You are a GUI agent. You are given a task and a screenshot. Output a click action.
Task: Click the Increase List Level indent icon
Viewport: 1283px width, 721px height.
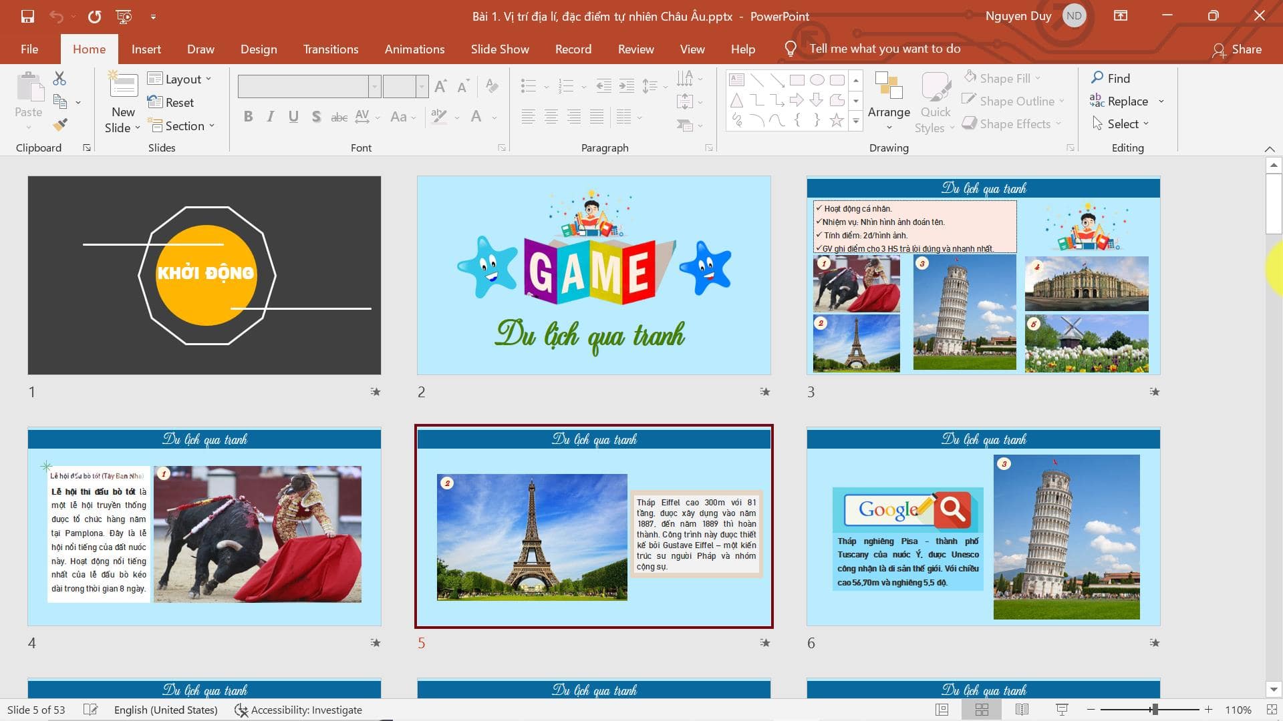(626, 85)
